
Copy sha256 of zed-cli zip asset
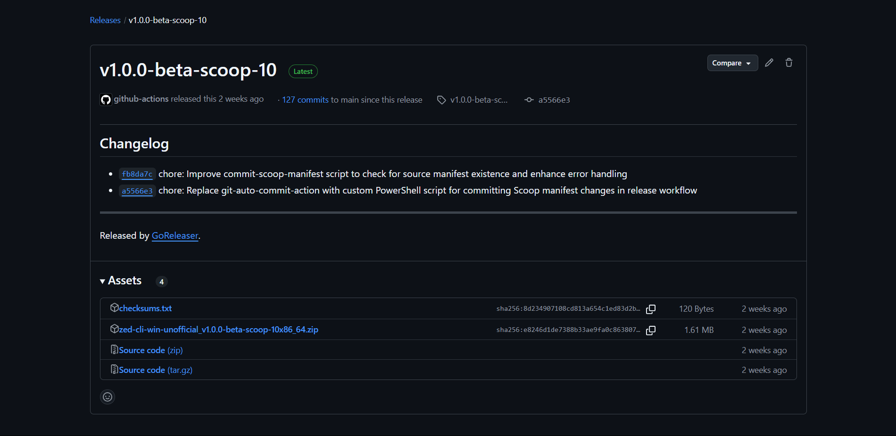pos(651,330)
